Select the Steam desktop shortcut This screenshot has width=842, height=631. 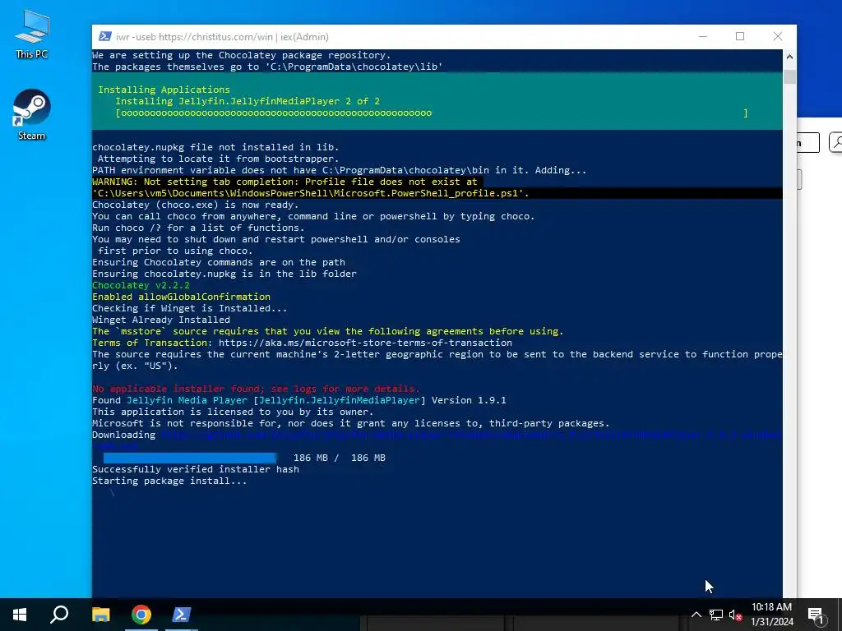click(32, 115)
